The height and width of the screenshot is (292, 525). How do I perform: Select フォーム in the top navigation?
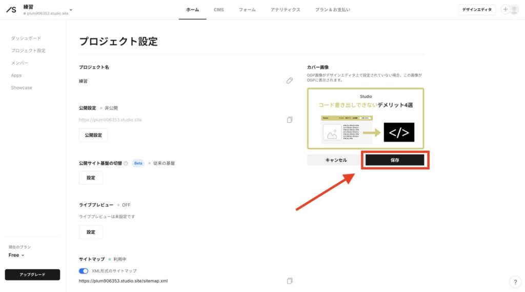point(247,10)
